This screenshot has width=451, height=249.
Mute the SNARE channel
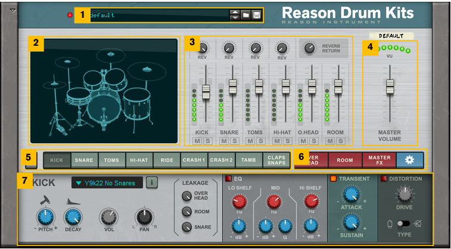point(224,141)
